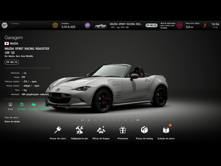Open Trocar de carro key icon
This screenshot has height=166, width=221.
(58, 130)
